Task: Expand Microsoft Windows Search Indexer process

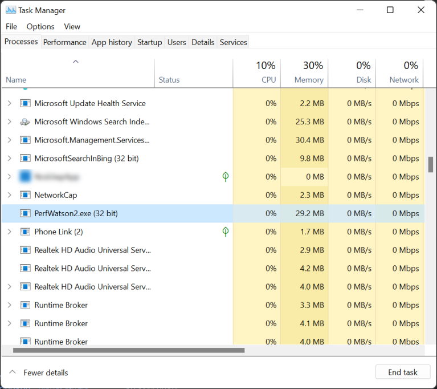Action: [x=10, y=122]
